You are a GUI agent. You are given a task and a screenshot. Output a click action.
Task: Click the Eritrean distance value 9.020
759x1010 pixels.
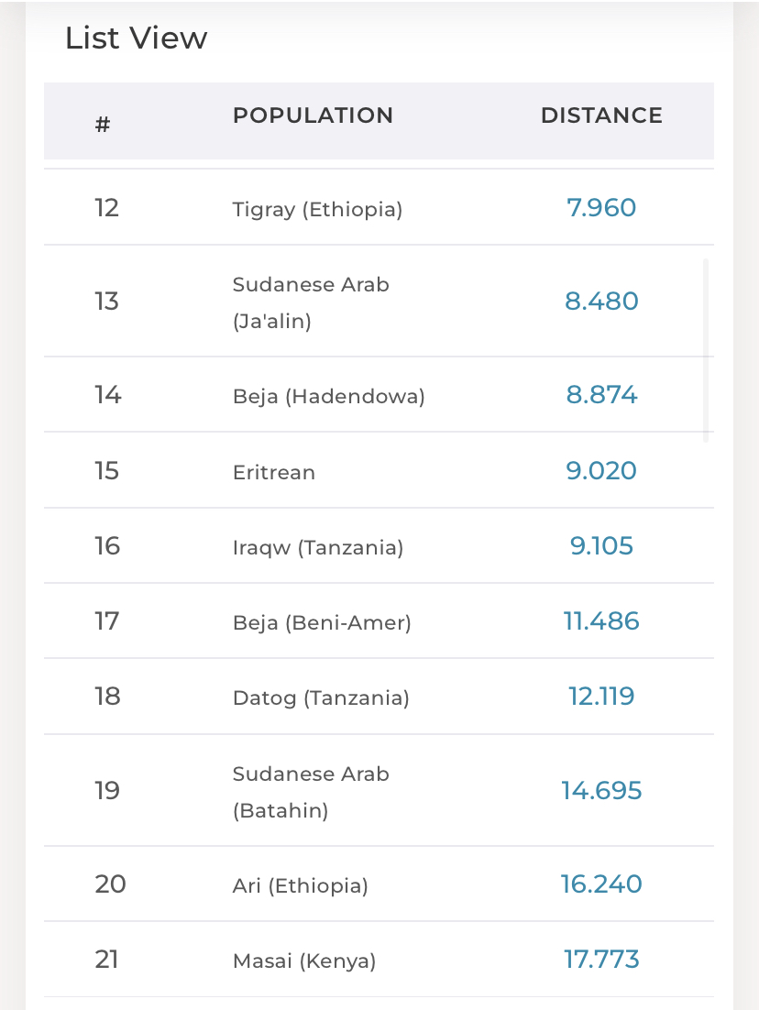pos(601,471)
